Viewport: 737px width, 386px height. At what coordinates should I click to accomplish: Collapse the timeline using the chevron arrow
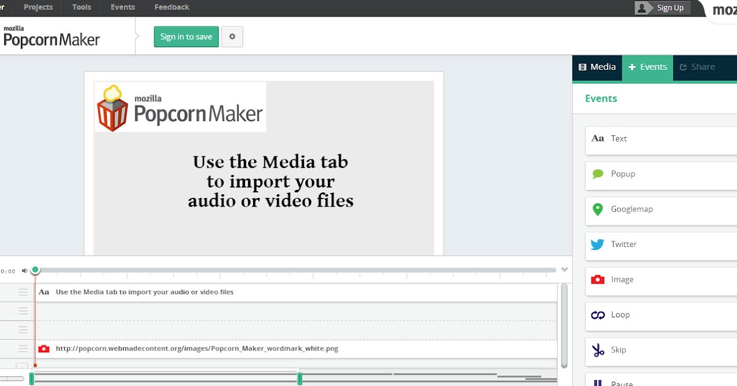(x=564, y=268)
